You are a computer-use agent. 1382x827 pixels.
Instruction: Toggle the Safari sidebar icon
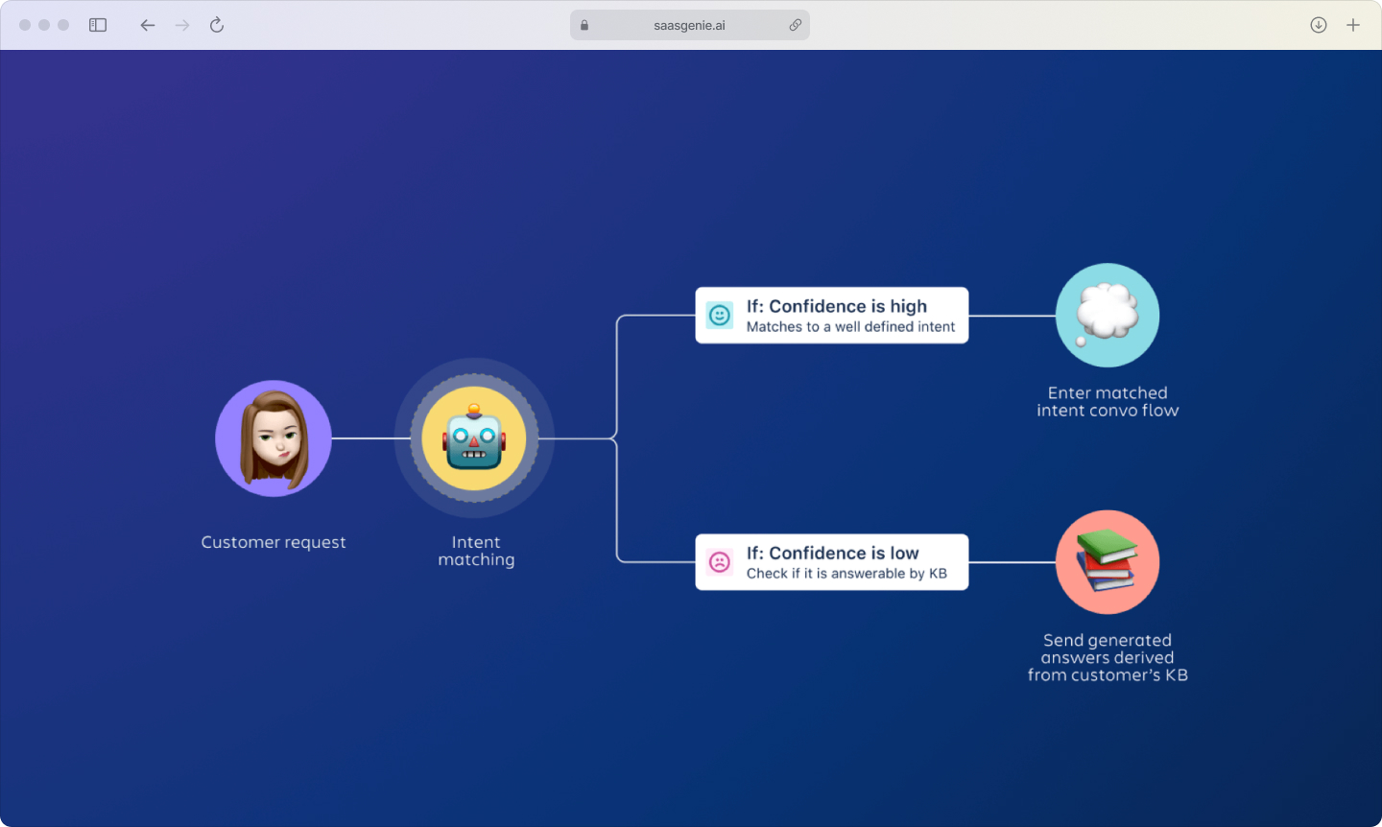click(98, 25)
